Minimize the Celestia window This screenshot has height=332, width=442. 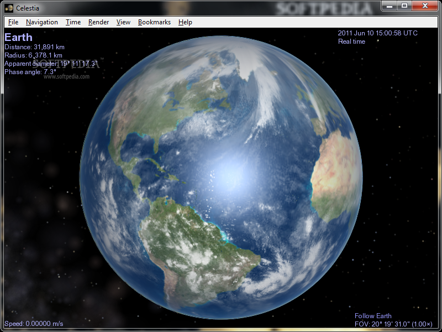pyautogui.click(x=390, y=6)
